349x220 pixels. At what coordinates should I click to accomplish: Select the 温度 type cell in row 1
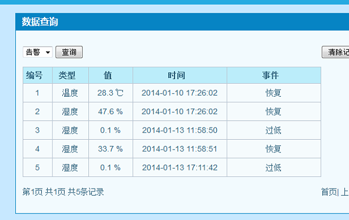click(70, 93)
